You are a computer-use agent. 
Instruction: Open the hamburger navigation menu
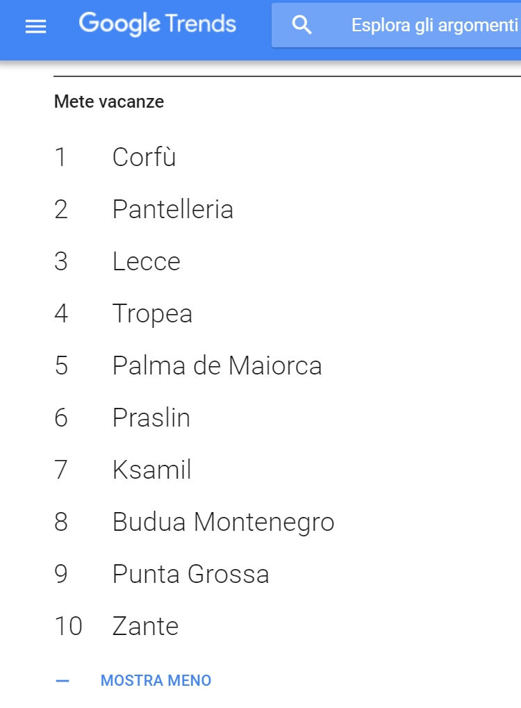35,26
